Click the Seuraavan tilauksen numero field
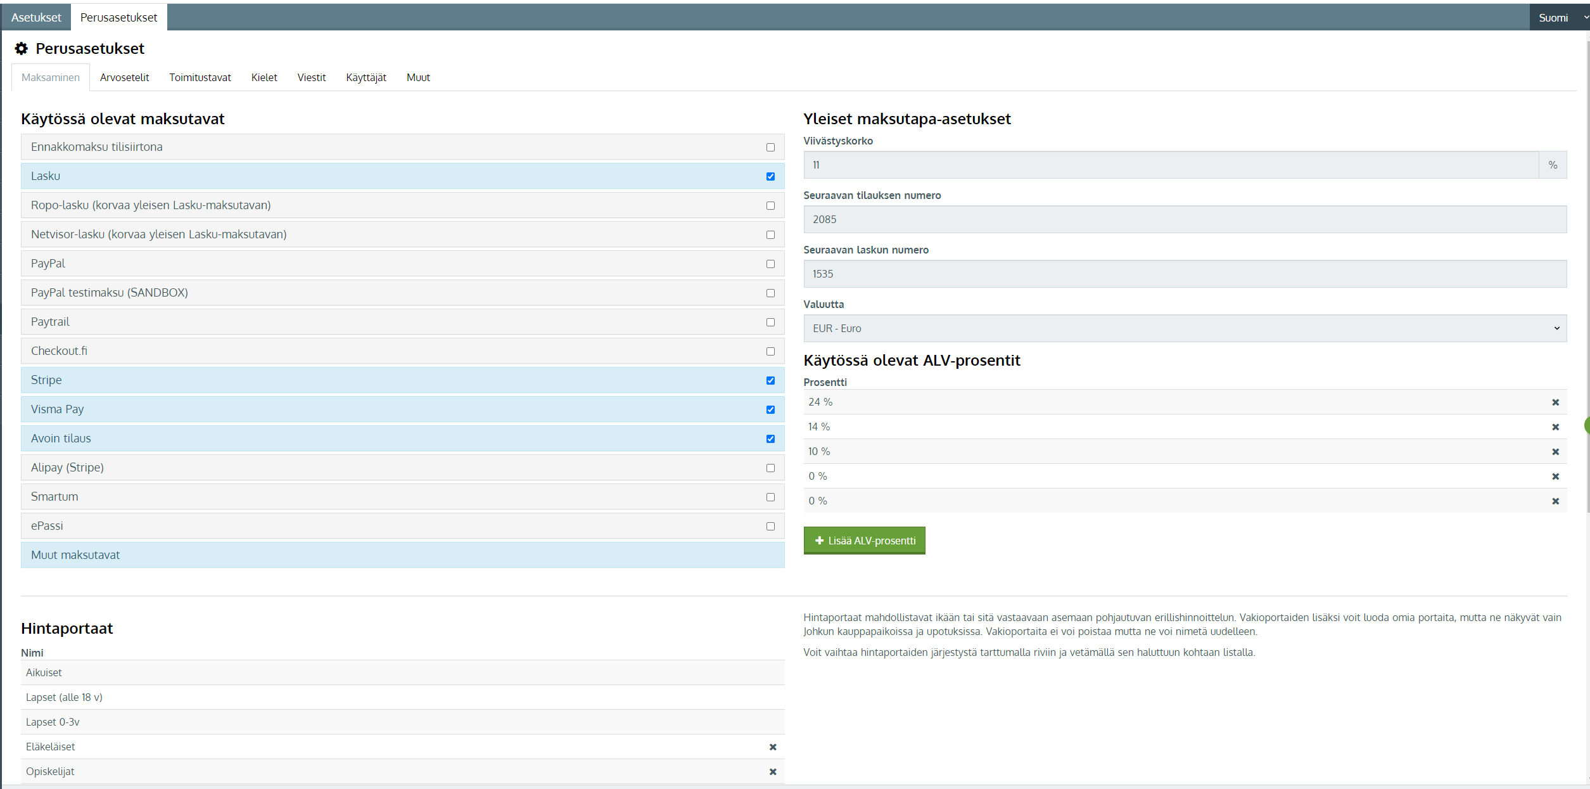 pyautogui.click(x=1185, y=219)
